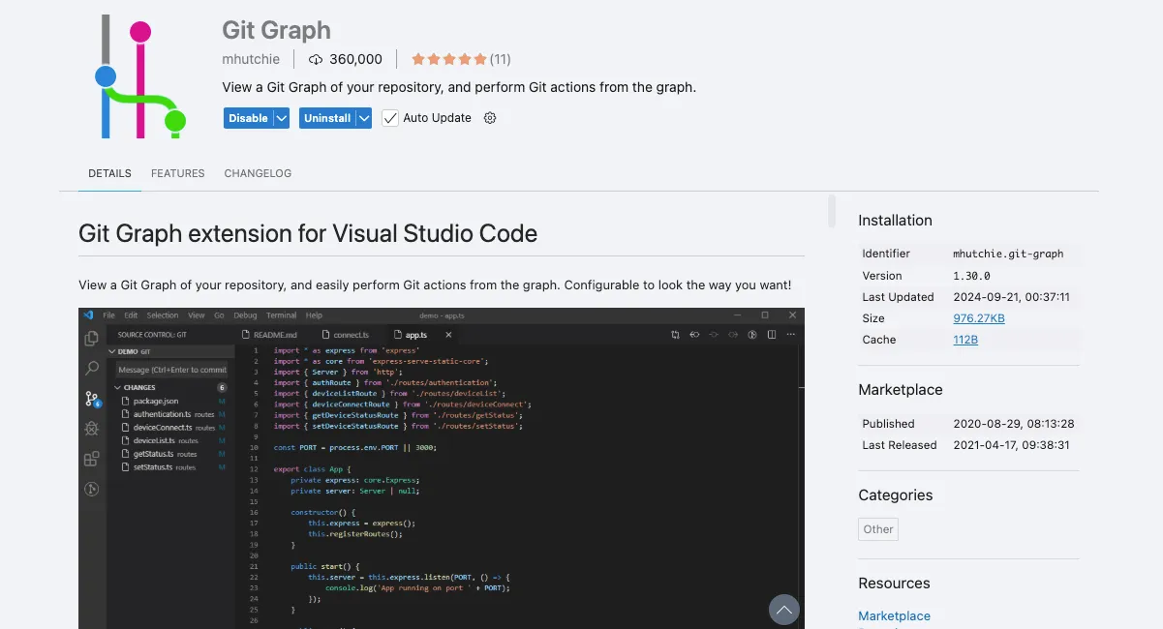Screen dimensions: 1163x629
Task: Click the Last Released date 2021-04-17, 09:38:31
Action: click(x=1013, y=445)
